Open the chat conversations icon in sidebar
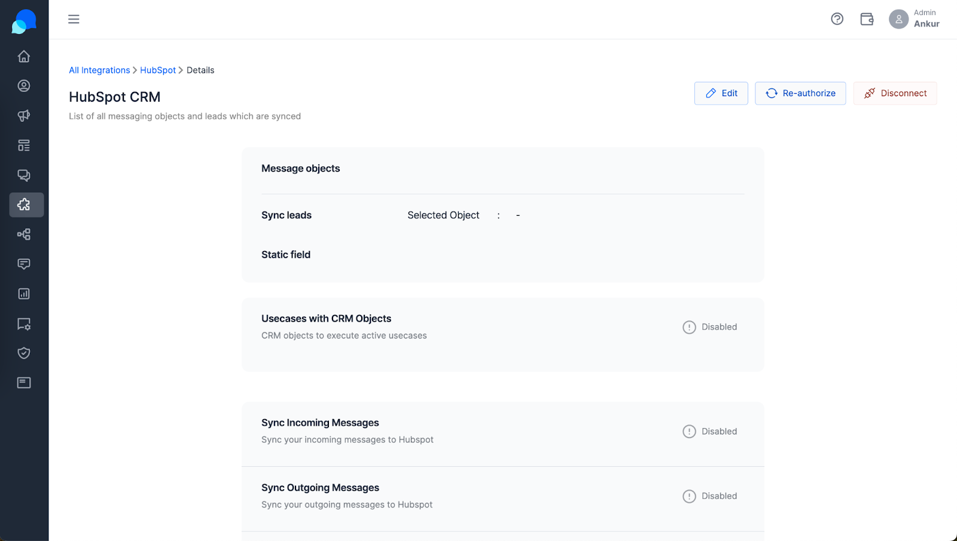 (x=24, y=175)
